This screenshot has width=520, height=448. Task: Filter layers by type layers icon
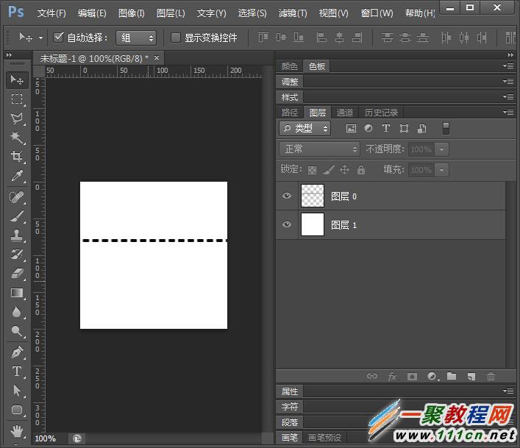[x=386, y=128]
